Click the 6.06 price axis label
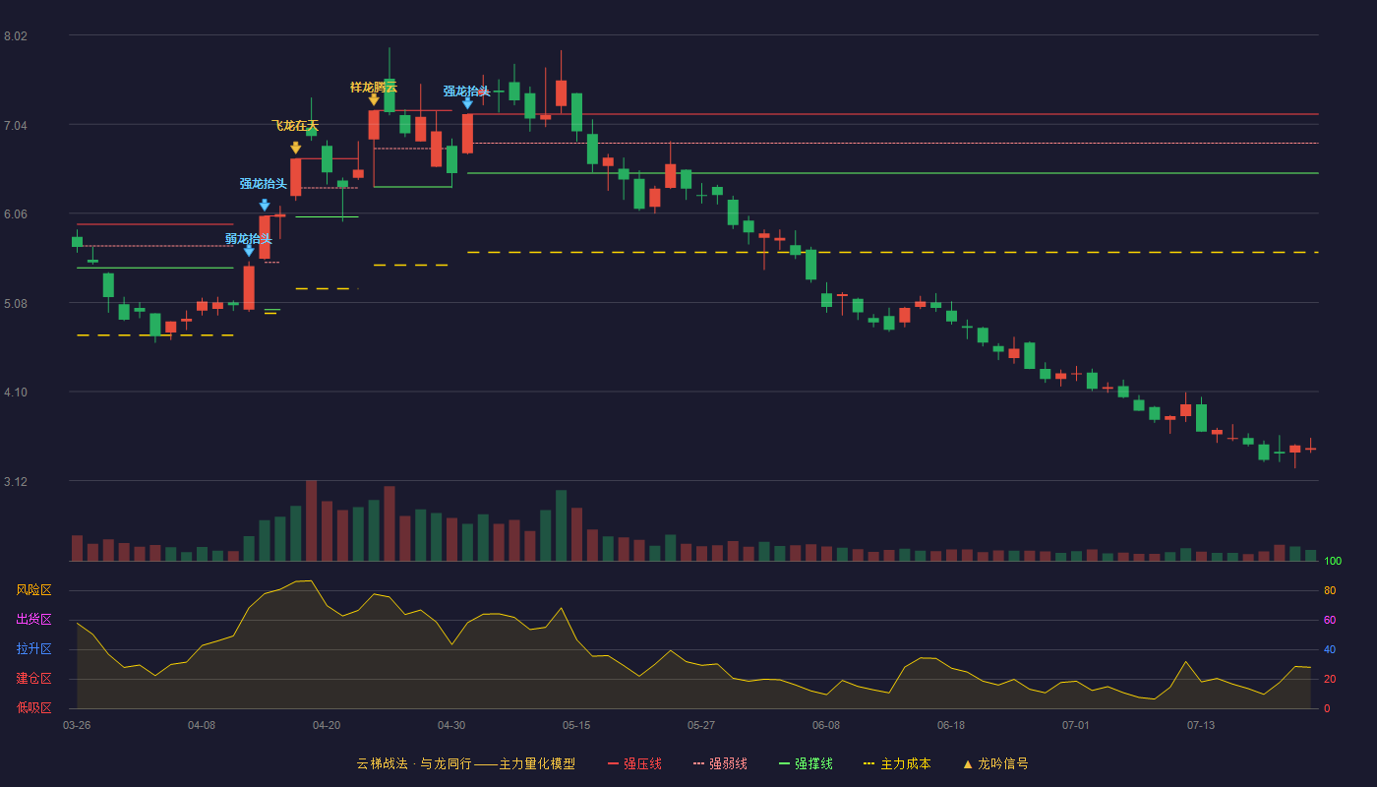Image resolution: width=1377 pixels, height=787 pixels. click(16, 214)
